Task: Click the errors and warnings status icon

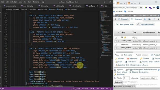Action: (x=2, y=89)
